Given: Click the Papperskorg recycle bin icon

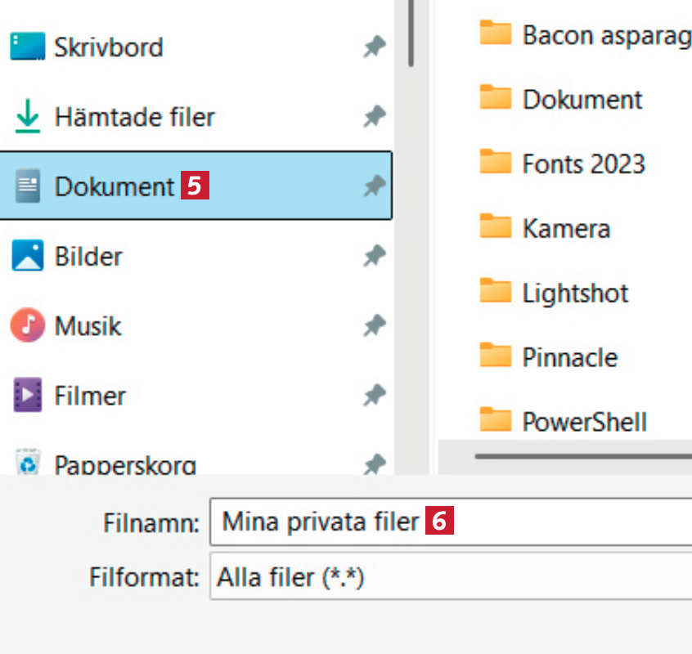Looking at the screenshot, I should [27, 464].
